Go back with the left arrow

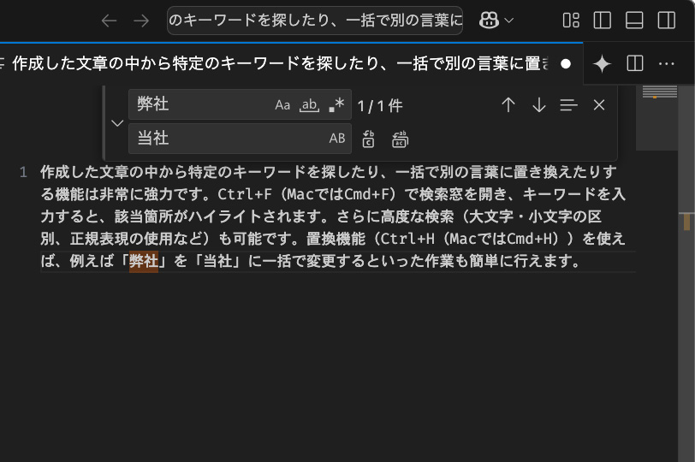109,21
